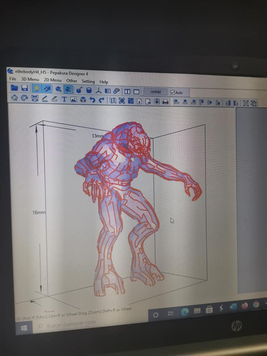The height and width of the screenshot is (356, 267).
Task: Select the edit flaps icon
Action: [54, 99]
